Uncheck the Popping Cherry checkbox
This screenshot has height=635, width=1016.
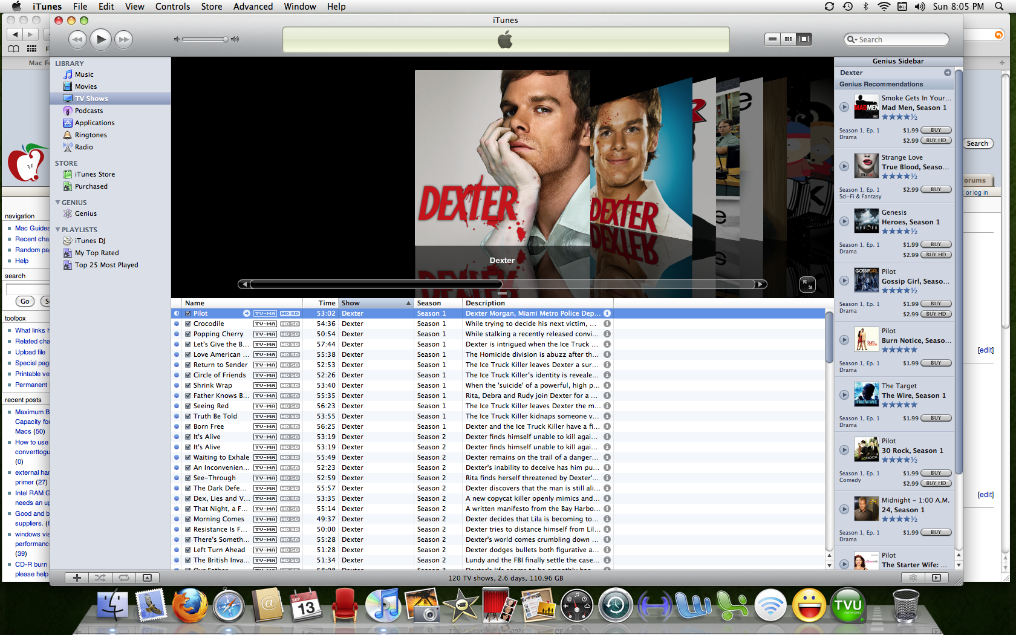click(188, 334)
